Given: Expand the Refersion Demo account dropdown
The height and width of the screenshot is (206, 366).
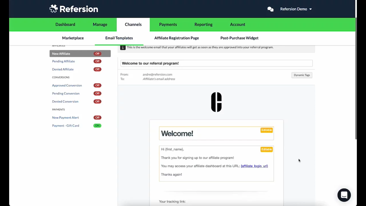Looking at the screenshot, I should pyautogui.click(x=296, y=9).
